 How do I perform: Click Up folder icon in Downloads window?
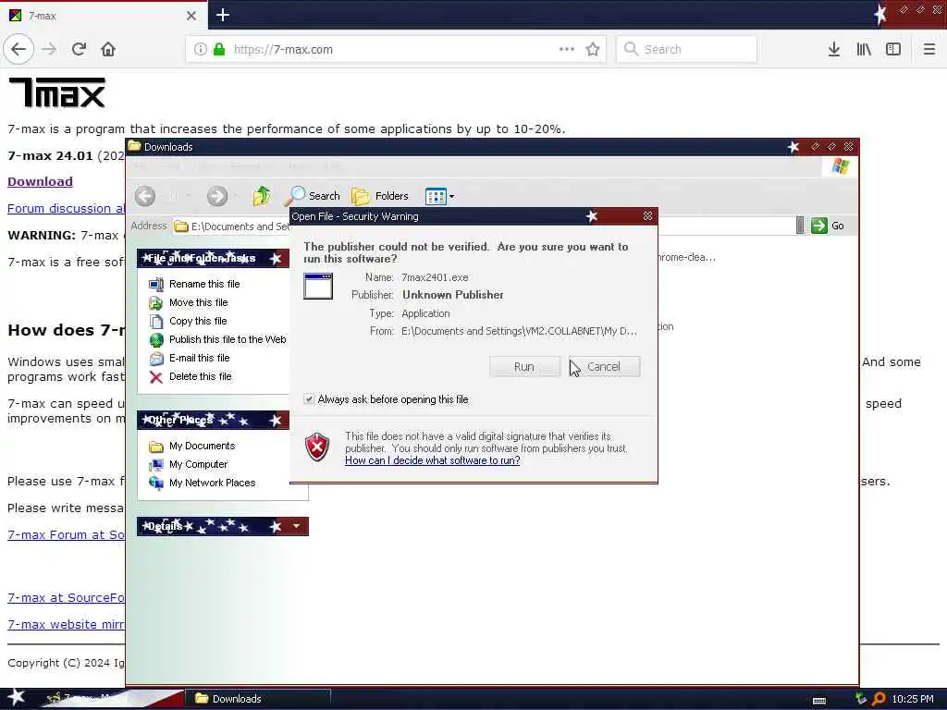pos(262,196)
